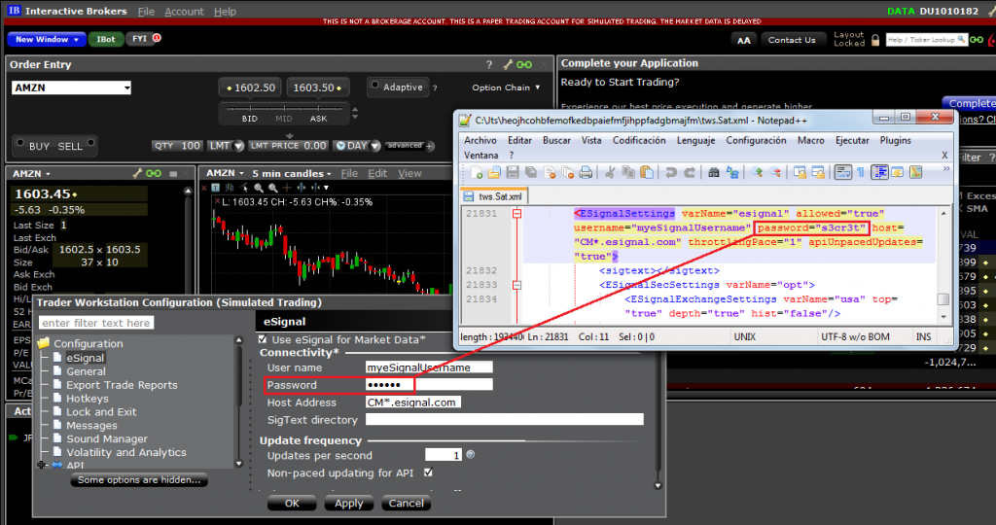Click the Open file icon in Notepad++
Image resolution: width=996 pixels, height=525 pixels.
tap(494, 172)
